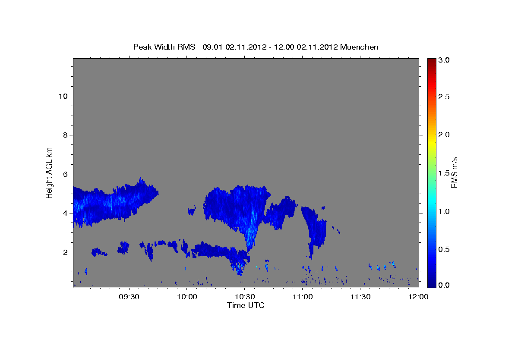Select the 'Time UTC' axis label
Screen dimensions: 518x345
(x=246, y=305)
